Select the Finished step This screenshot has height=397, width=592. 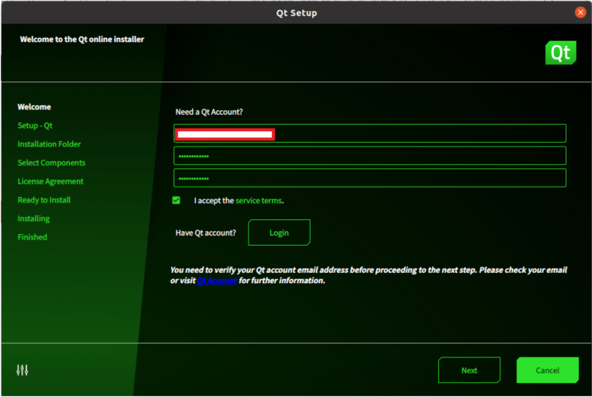(x=32, y=237)
